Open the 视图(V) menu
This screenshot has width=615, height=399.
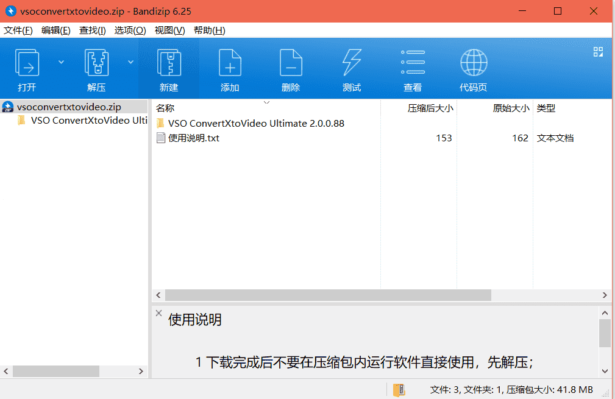[x=169, y=30]
